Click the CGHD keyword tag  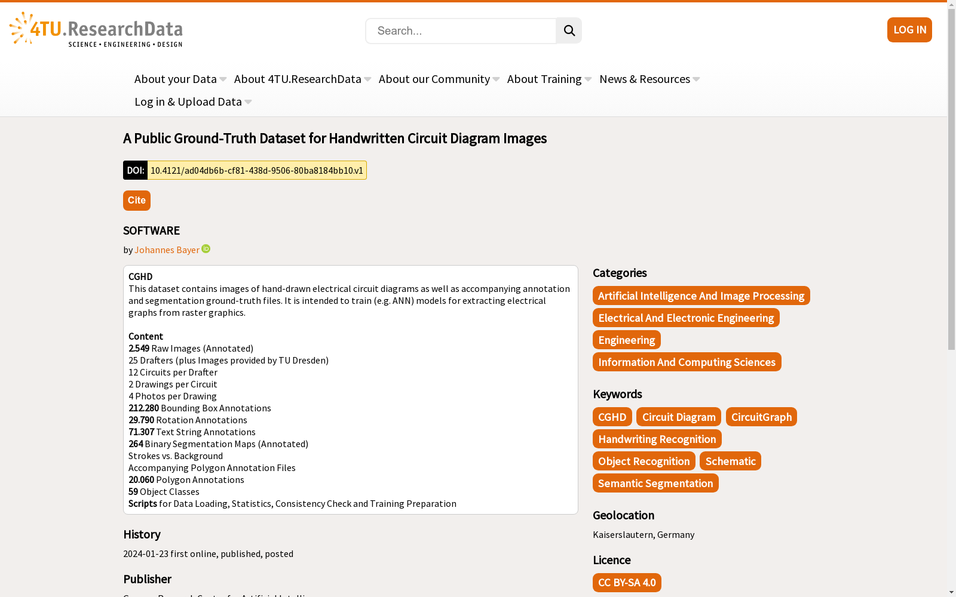point(612,417)
